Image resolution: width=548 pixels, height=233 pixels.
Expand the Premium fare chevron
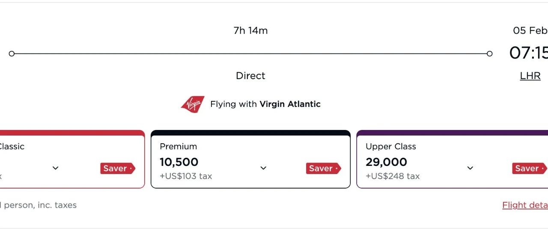pyautogui.click(x=263, y=168)
